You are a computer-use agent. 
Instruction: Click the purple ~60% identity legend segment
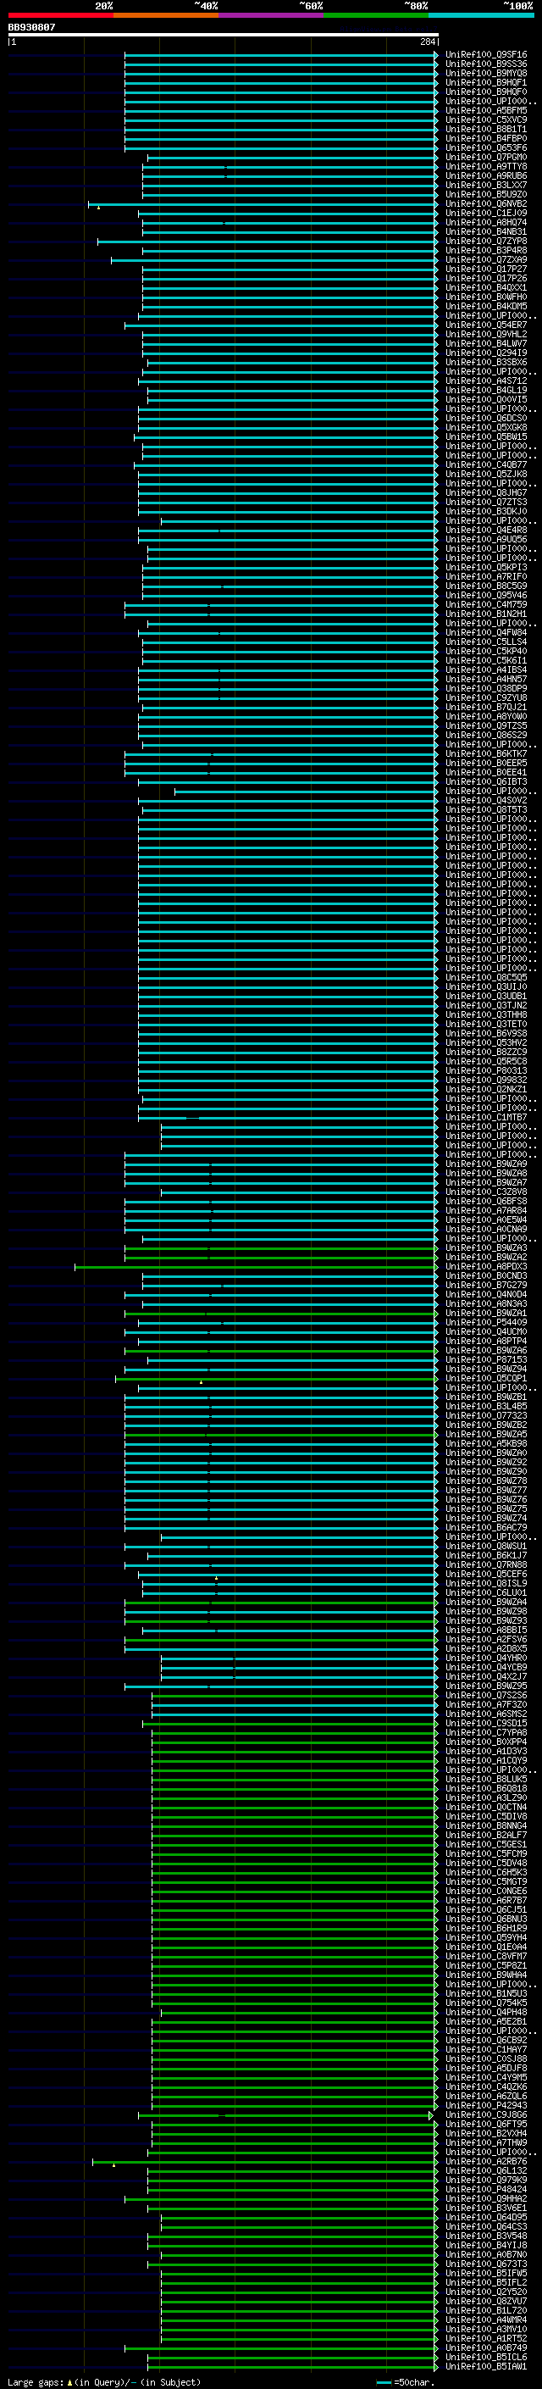click(272, 15)
